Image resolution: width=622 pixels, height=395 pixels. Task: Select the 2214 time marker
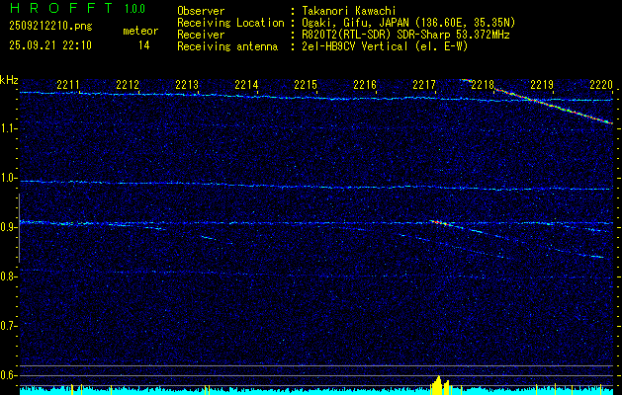click(x=246, y=85)
